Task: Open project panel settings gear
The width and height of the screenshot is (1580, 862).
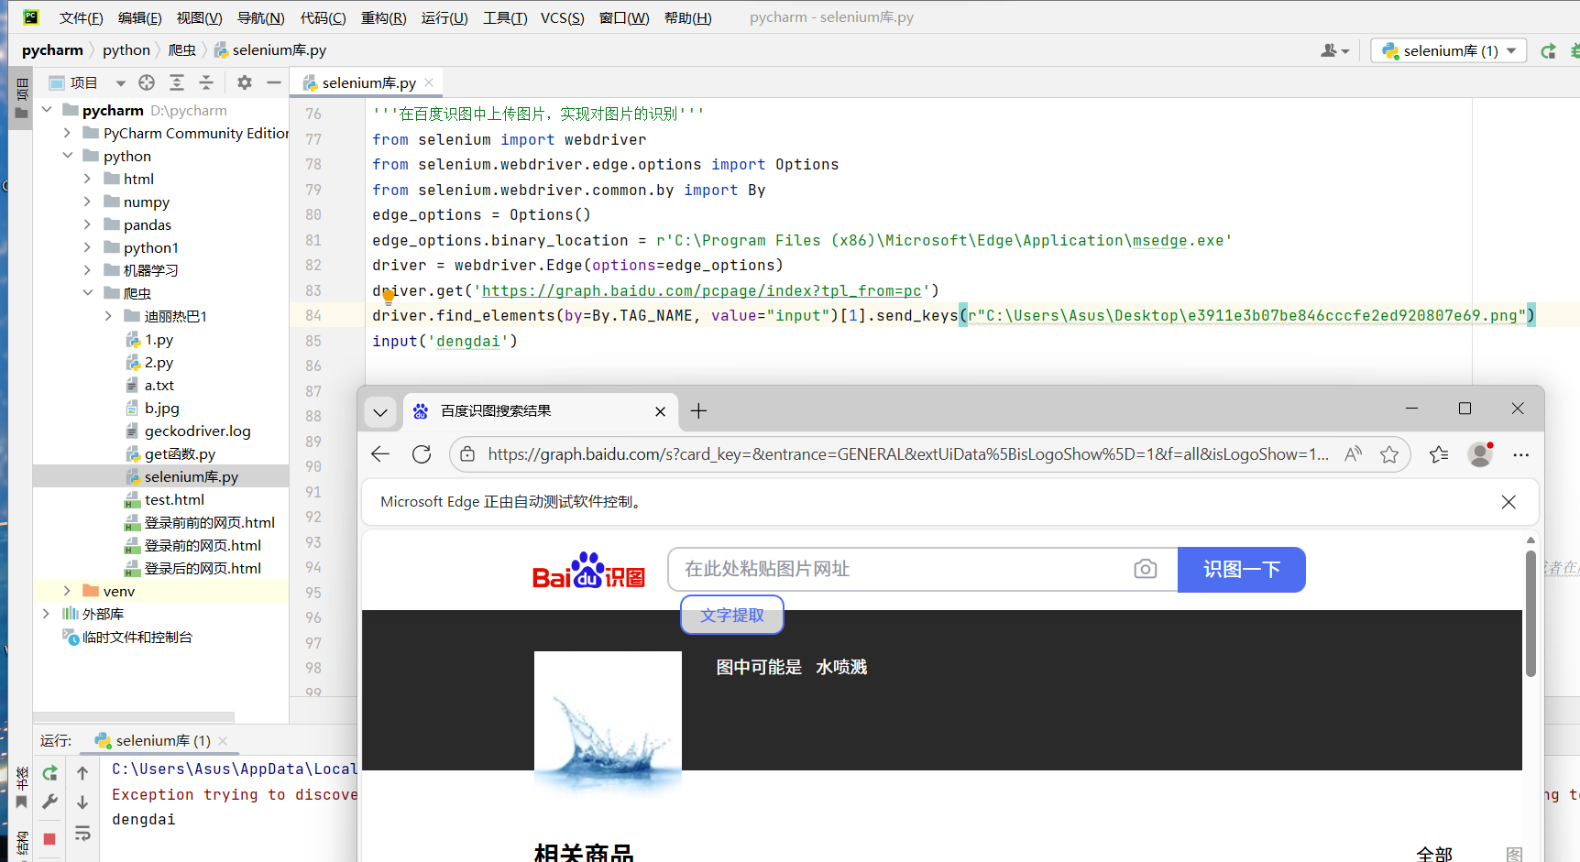Action: click(x=245, y=82)
